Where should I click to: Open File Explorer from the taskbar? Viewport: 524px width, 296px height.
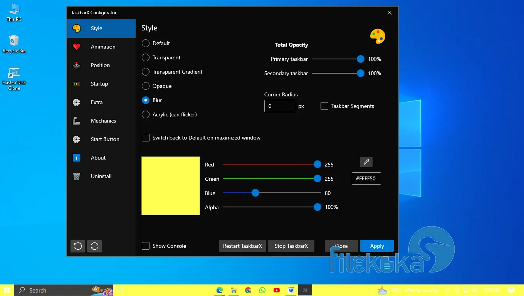234,290
